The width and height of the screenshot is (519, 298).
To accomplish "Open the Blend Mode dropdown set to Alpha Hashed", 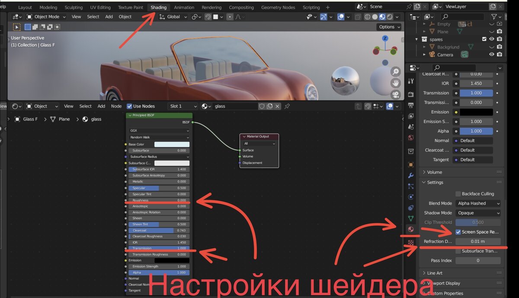I will point(478,203).
